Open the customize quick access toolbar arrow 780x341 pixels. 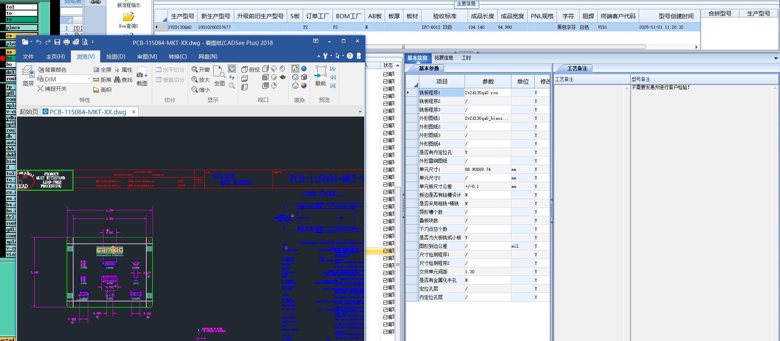(x=93, y=42)
